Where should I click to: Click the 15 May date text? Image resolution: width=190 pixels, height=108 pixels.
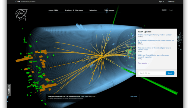coord(140,36)
